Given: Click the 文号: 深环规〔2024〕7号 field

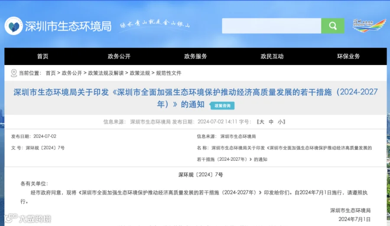Looking at the screenshot, I should [38, 148].
